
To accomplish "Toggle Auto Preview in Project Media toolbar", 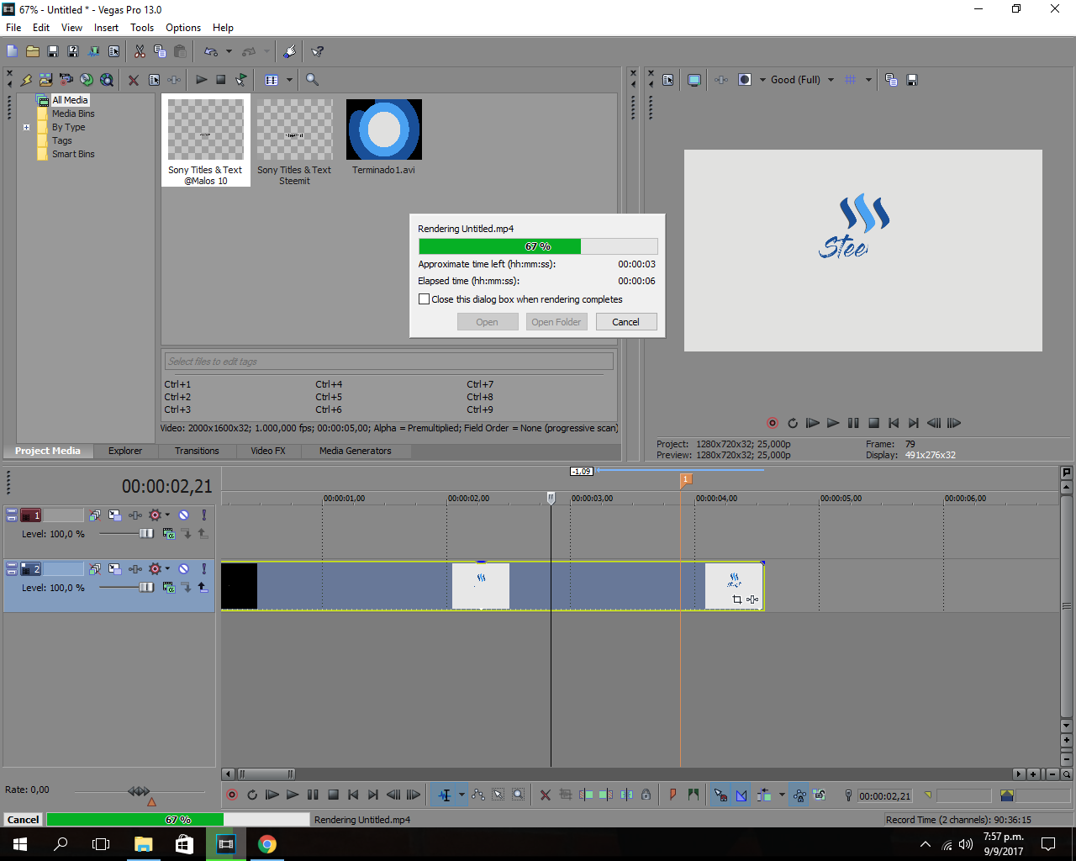I will (241, 80).
